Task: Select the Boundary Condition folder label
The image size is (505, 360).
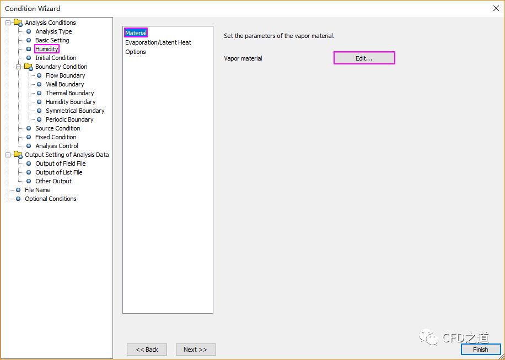Action: pyautogui.click(x=61, y=67)
